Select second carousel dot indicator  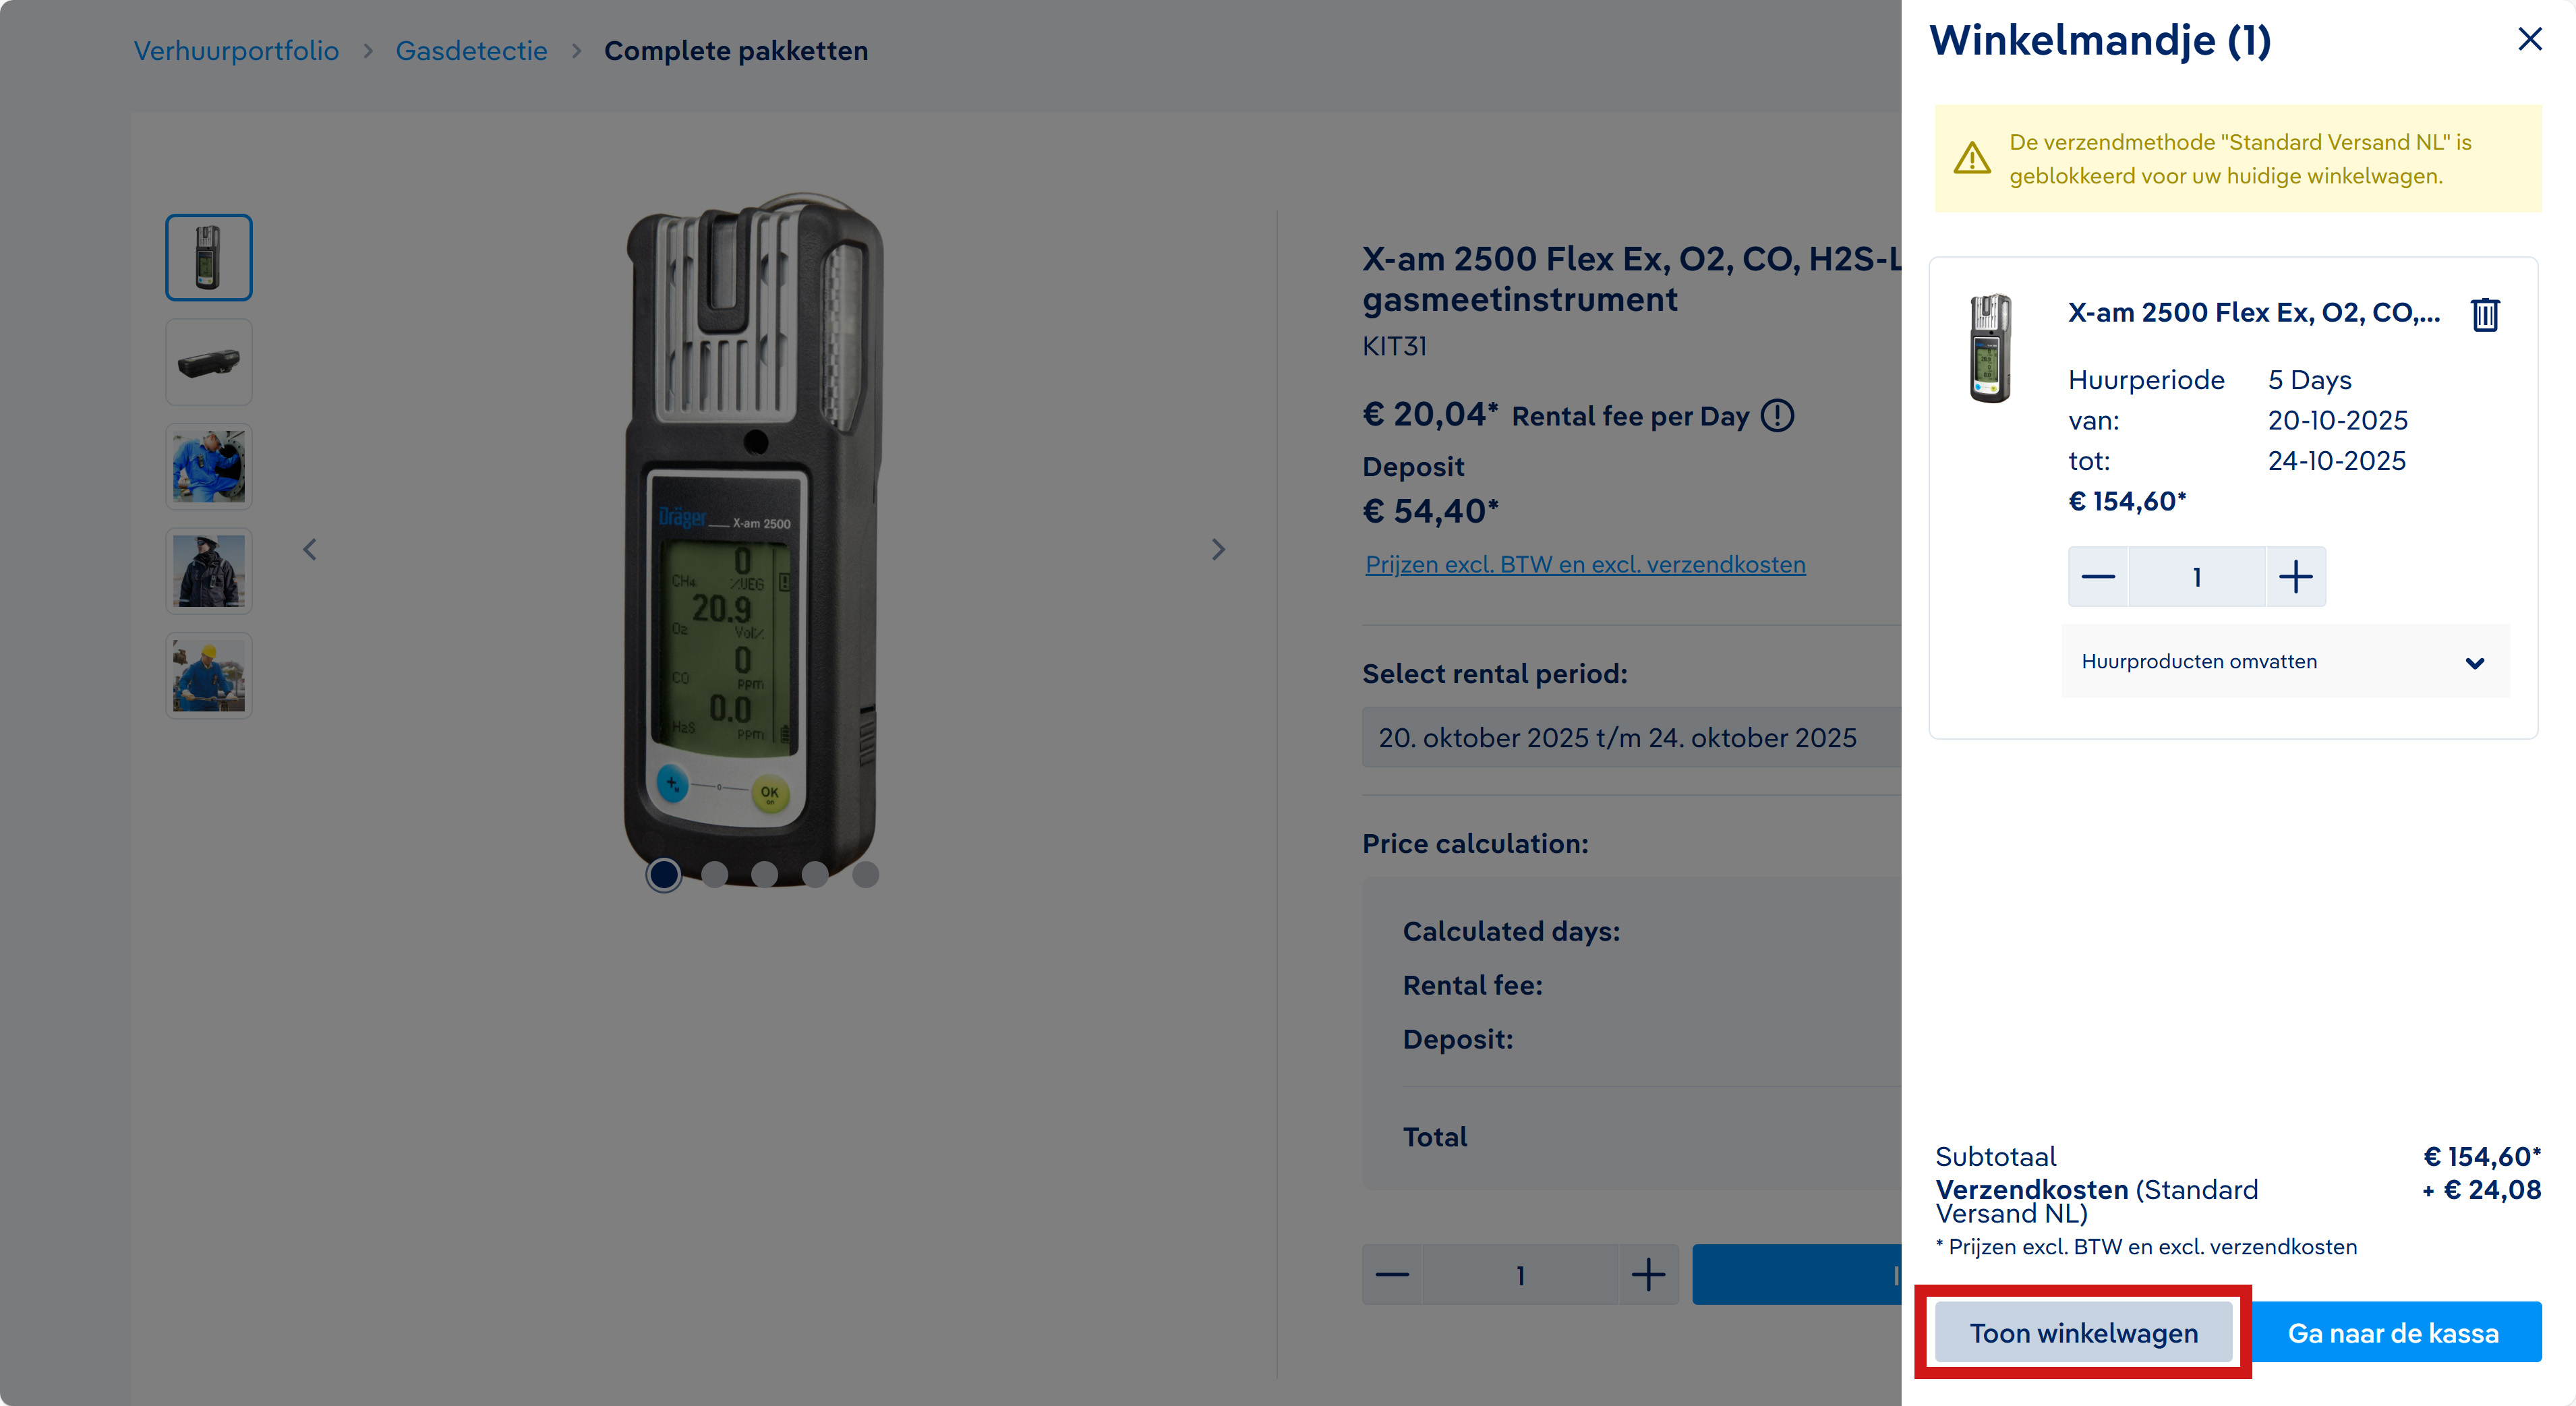714,875
